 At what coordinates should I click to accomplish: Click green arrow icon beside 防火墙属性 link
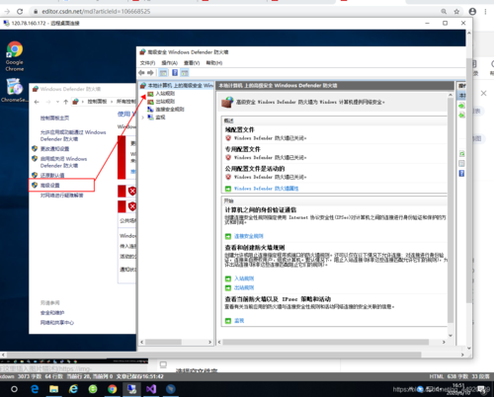click(228, 189)
